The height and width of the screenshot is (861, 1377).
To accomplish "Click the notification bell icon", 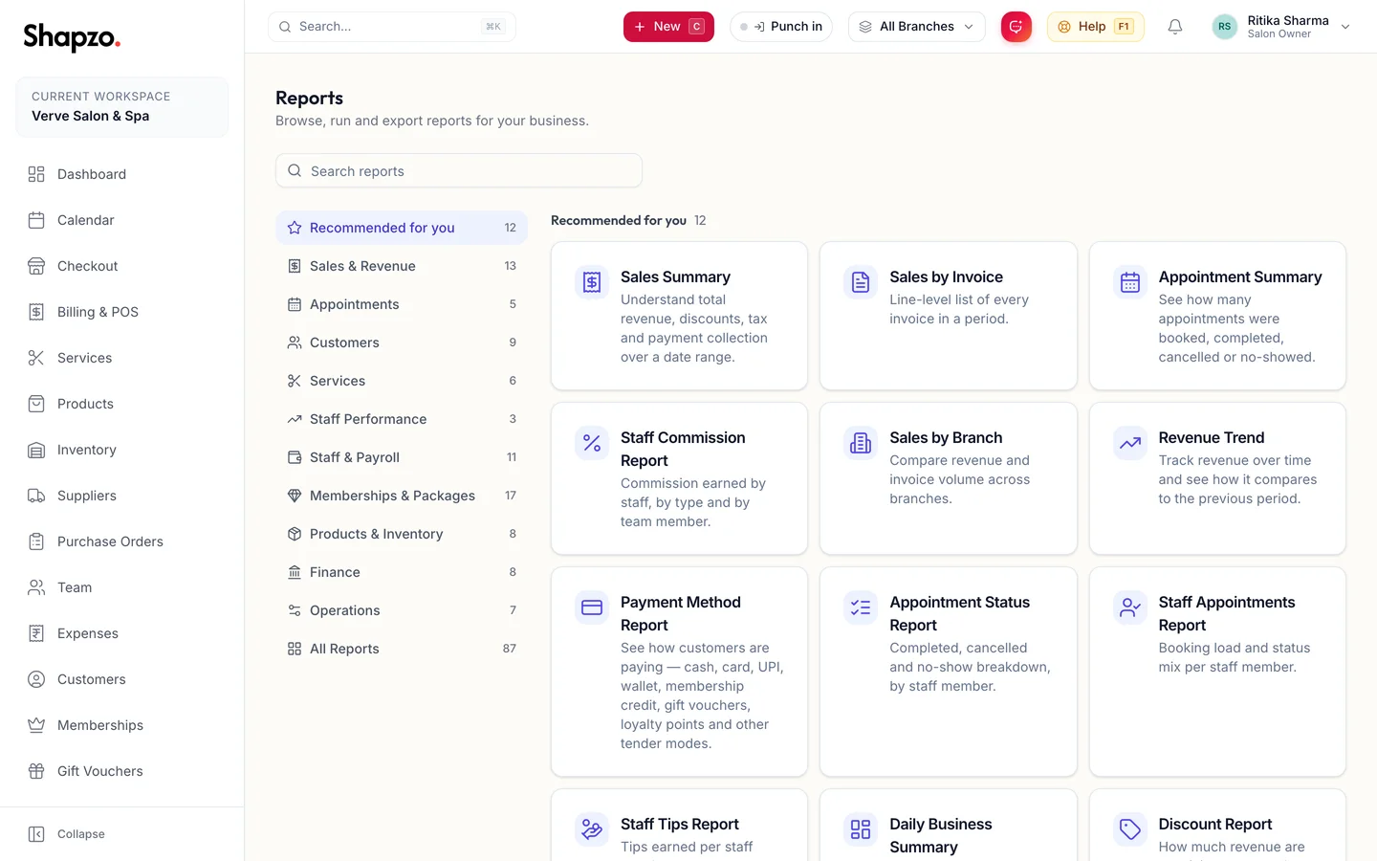I will tap(1175, 27).
